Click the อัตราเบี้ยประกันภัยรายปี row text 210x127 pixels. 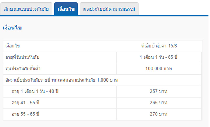pyautogui.click(x=62, y=80)
